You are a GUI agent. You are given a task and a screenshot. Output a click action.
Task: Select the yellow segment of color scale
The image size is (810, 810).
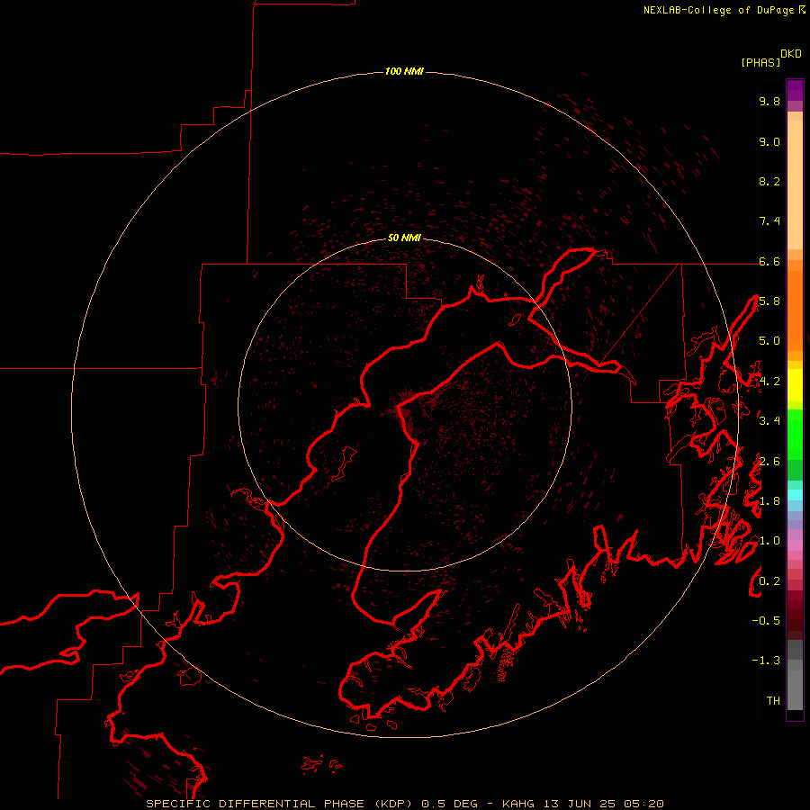(795, 385)
